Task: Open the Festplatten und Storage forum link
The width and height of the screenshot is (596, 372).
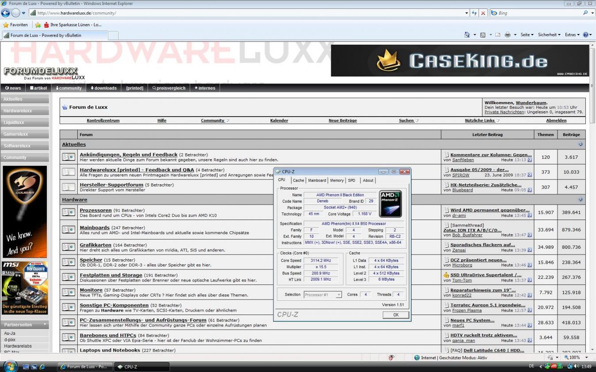Action: click(x=111, y=275)
